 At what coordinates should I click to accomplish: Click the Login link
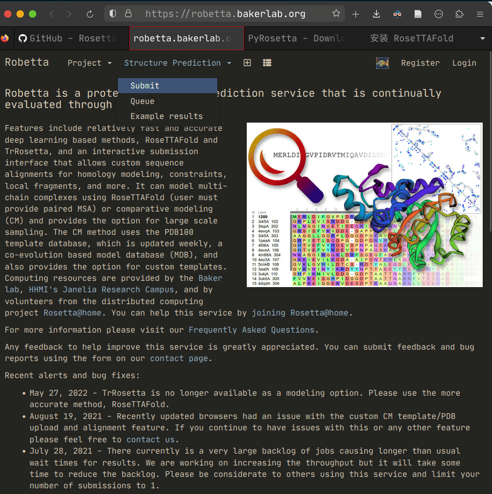click(464, 63)
